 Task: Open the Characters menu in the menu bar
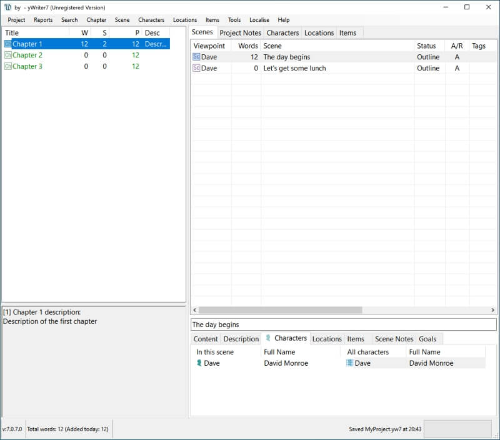point(151,20)
